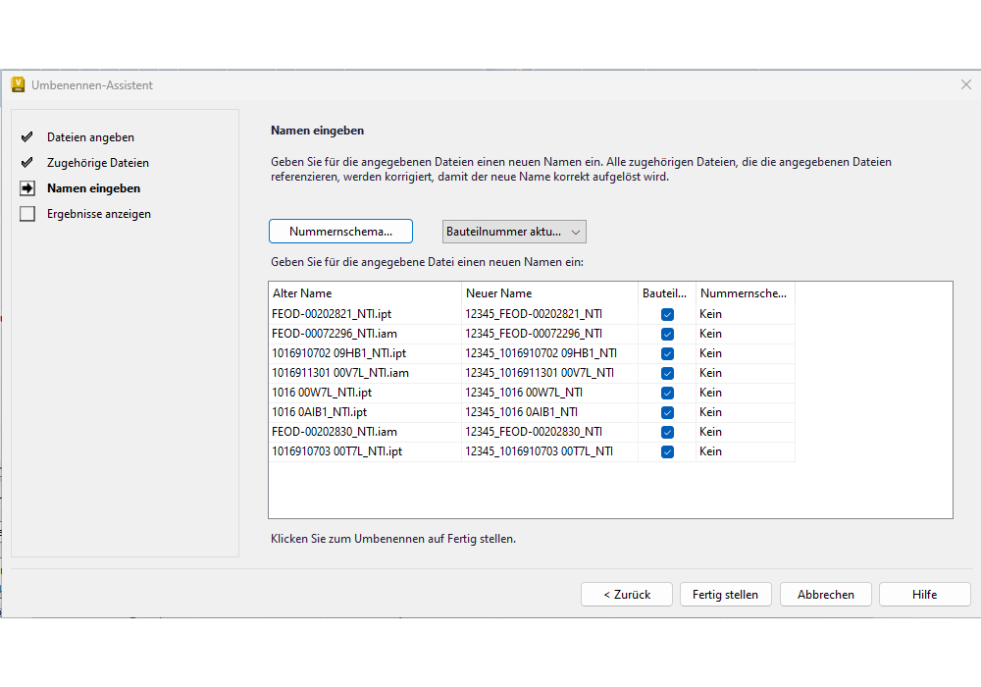Viewport: 981px width, 687px height.
Task: Click Nummernschema cell Kein for 1016911301 row
Action: coord(711,373)
